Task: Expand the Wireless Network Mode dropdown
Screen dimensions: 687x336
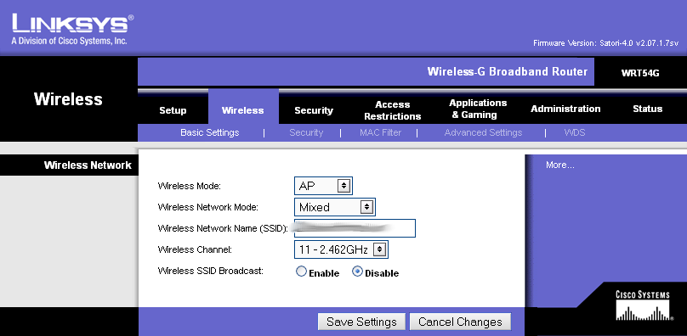Action: pos(335,207)
